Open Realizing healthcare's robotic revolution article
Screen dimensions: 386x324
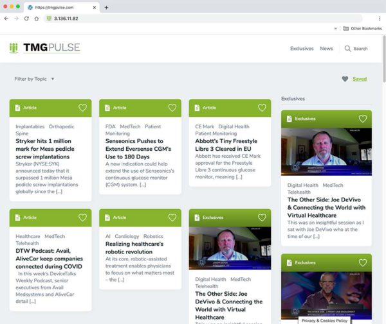point(134,248)
